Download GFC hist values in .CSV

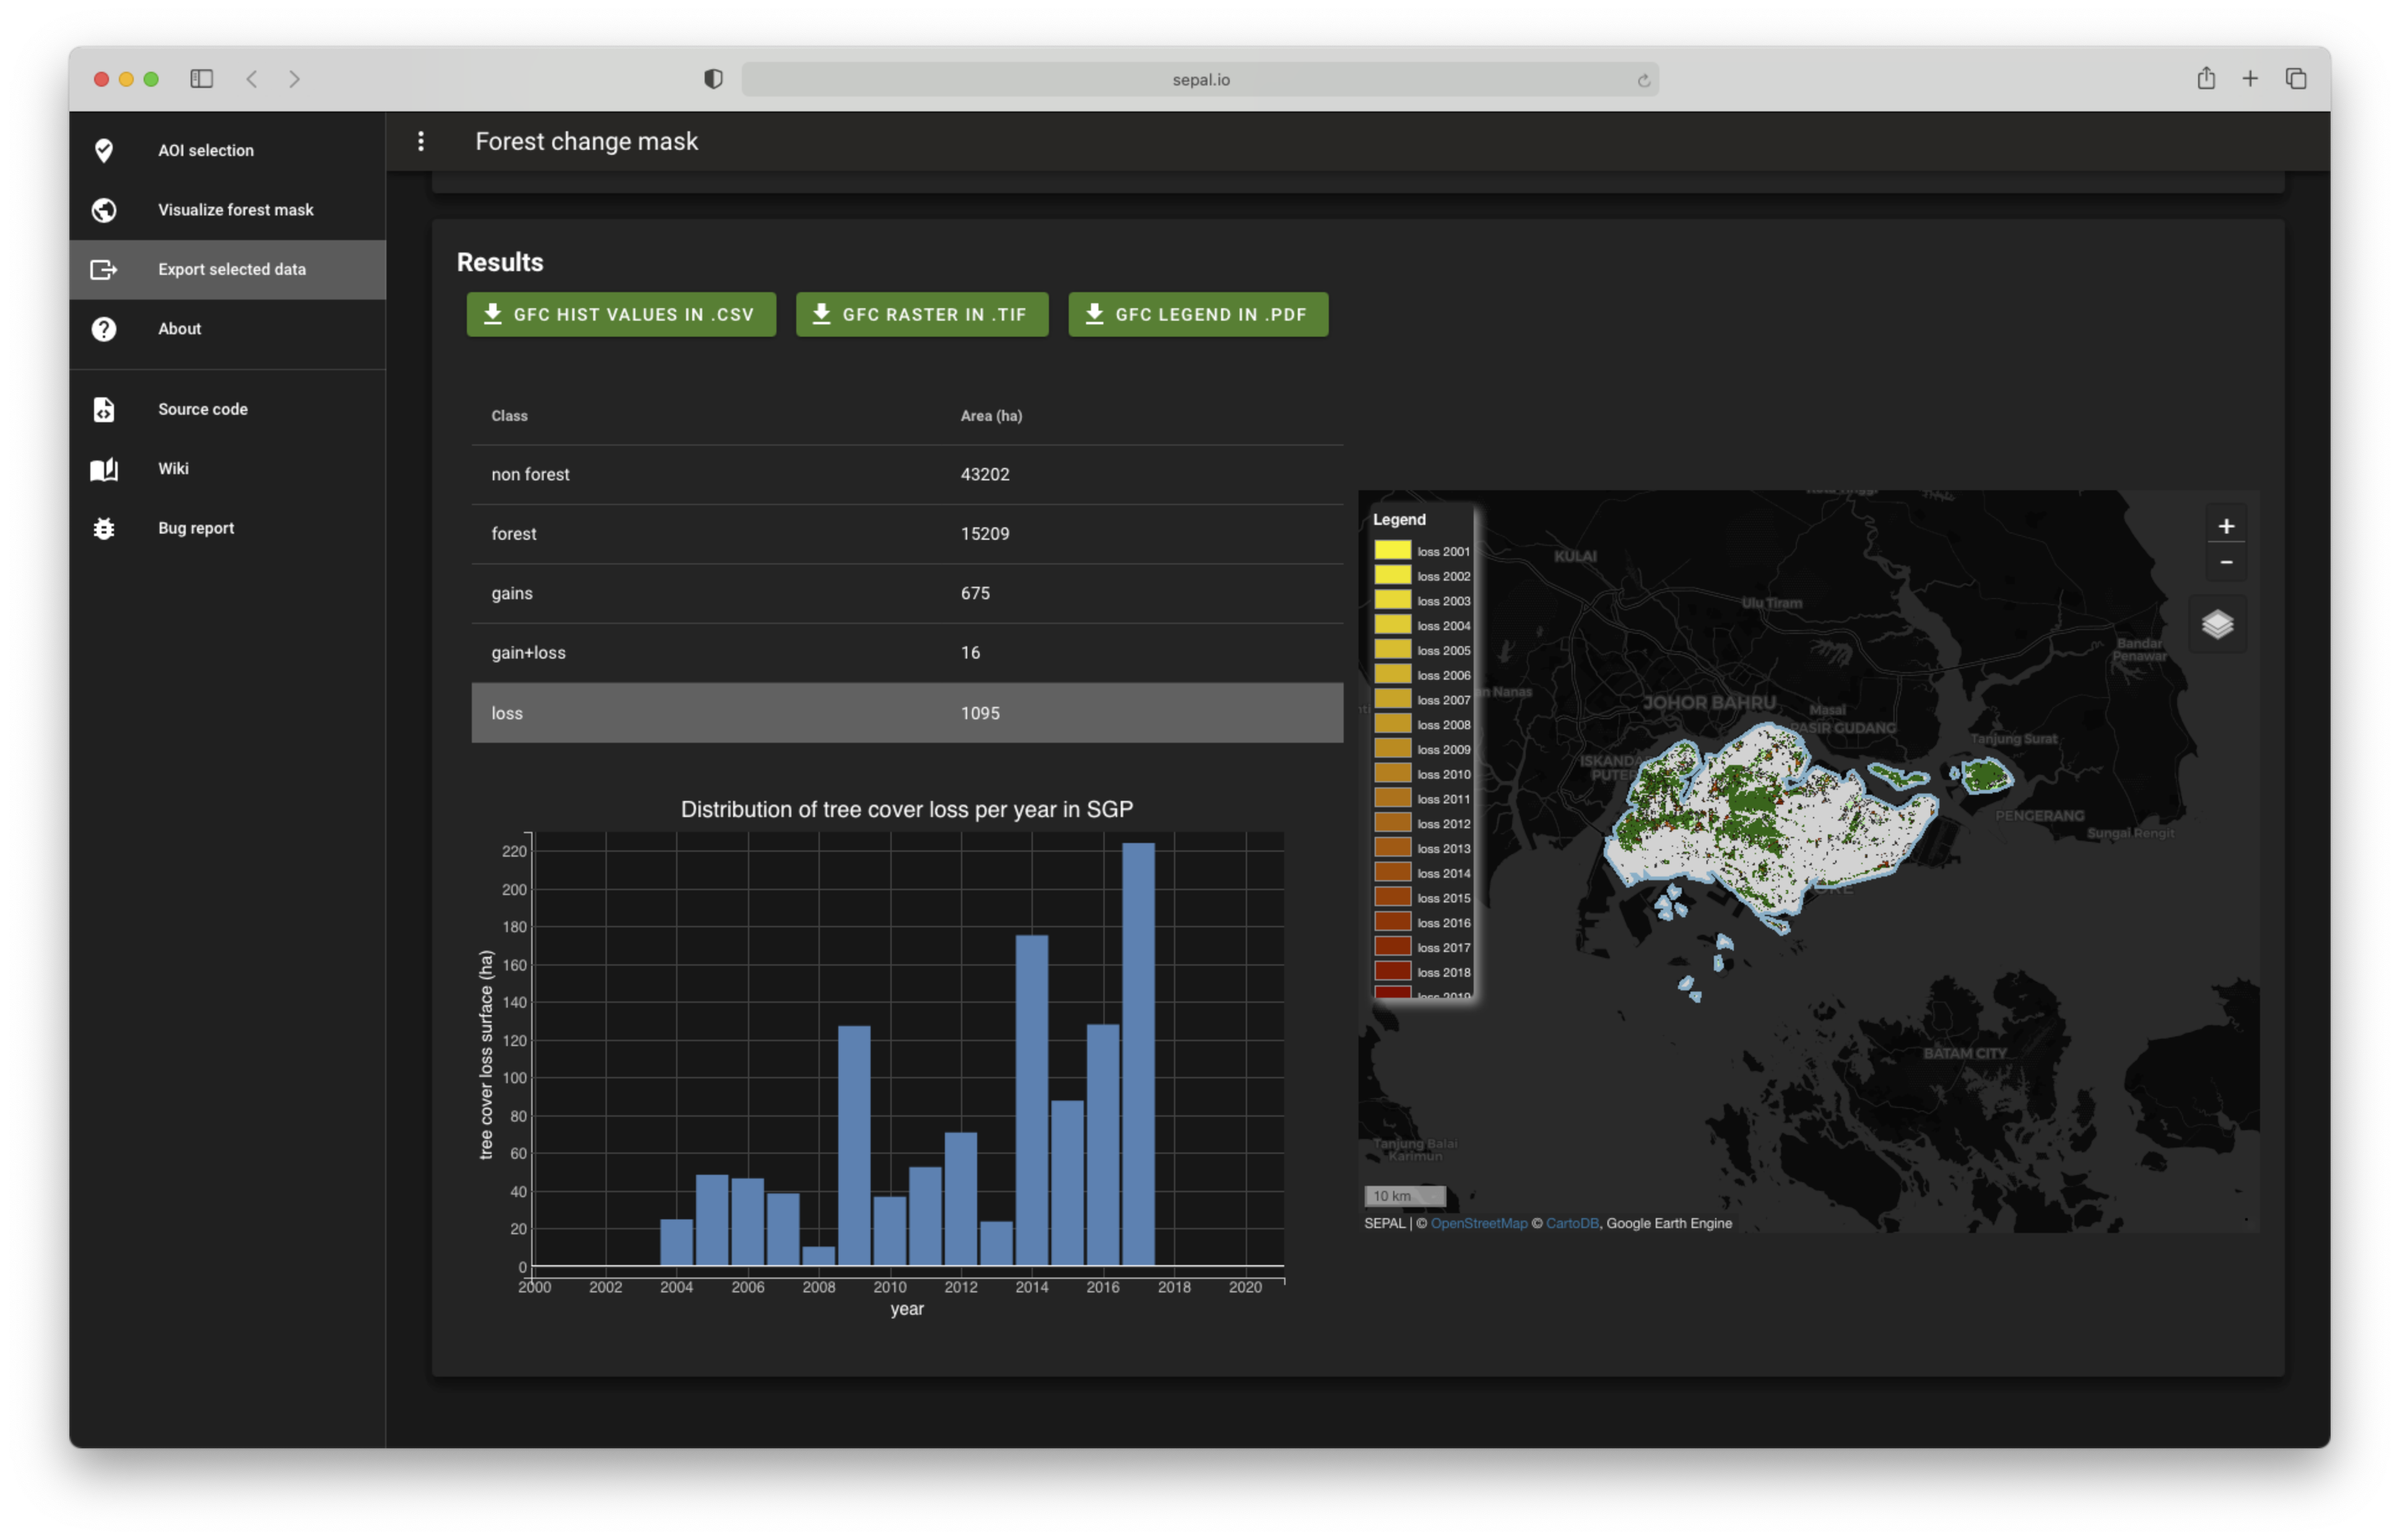click(x=620, y=314)
